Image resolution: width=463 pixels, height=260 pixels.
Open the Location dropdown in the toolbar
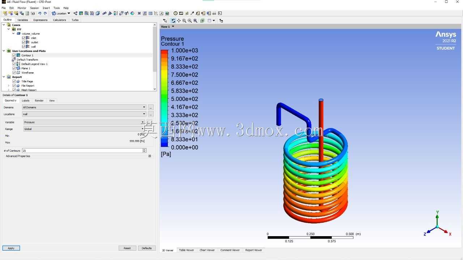[x=61, y=13]
